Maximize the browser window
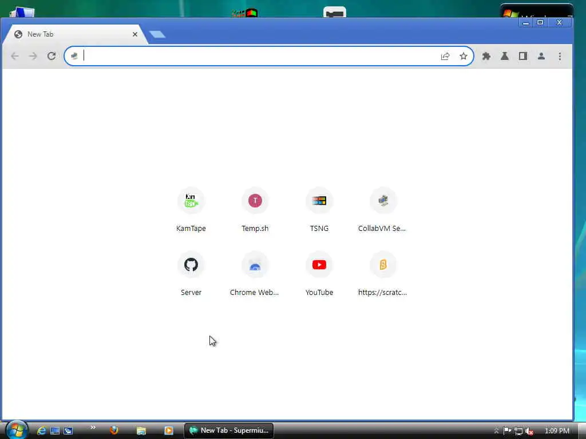This screenshot has height=439, width=586. click(x=540, y=23)
